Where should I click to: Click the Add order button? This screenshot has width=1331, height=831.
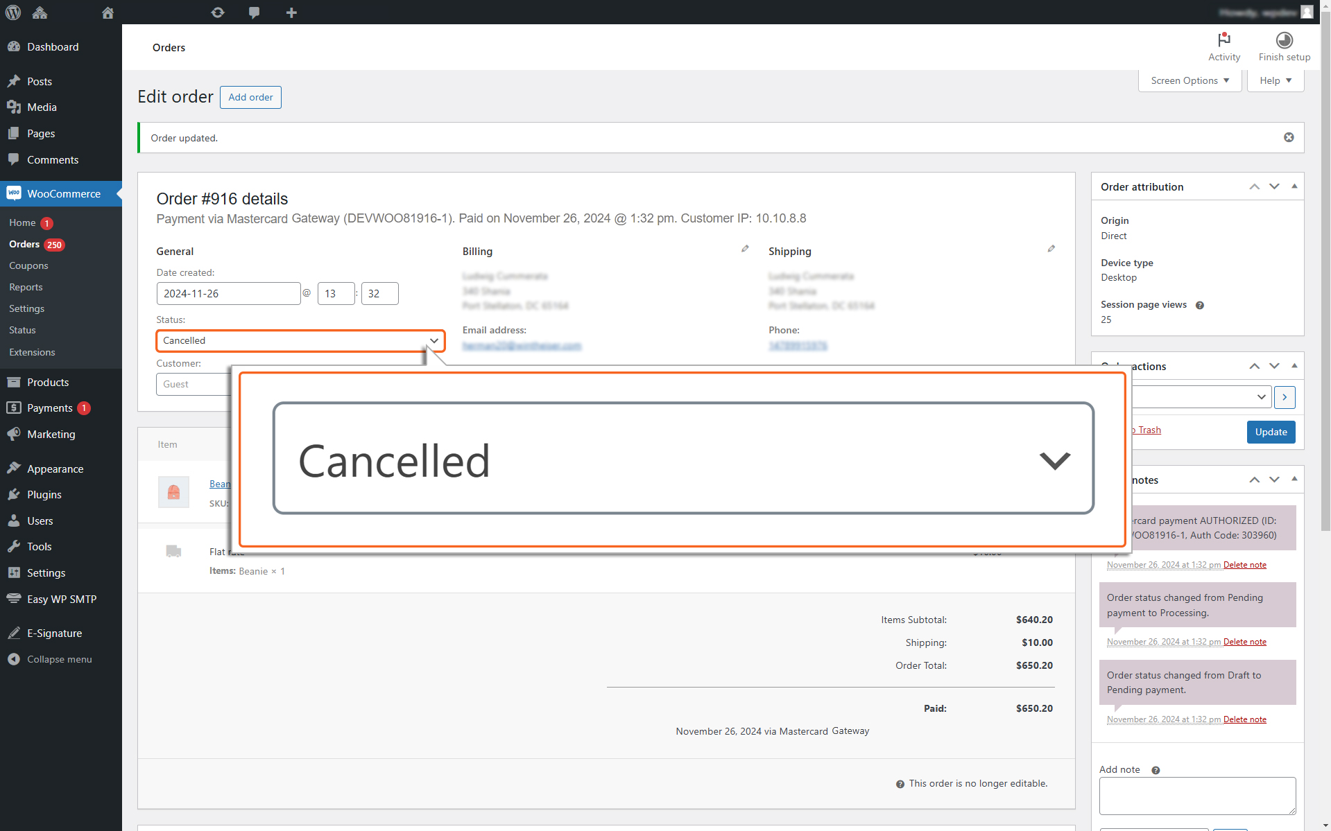coord(250,97)
